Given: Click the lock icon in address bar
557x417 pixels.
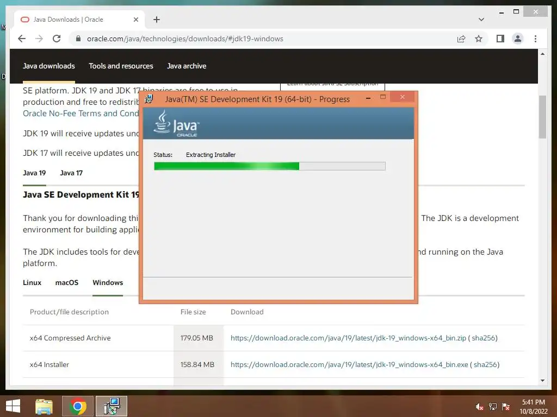Looking at the screenshot, I should 78,39.
